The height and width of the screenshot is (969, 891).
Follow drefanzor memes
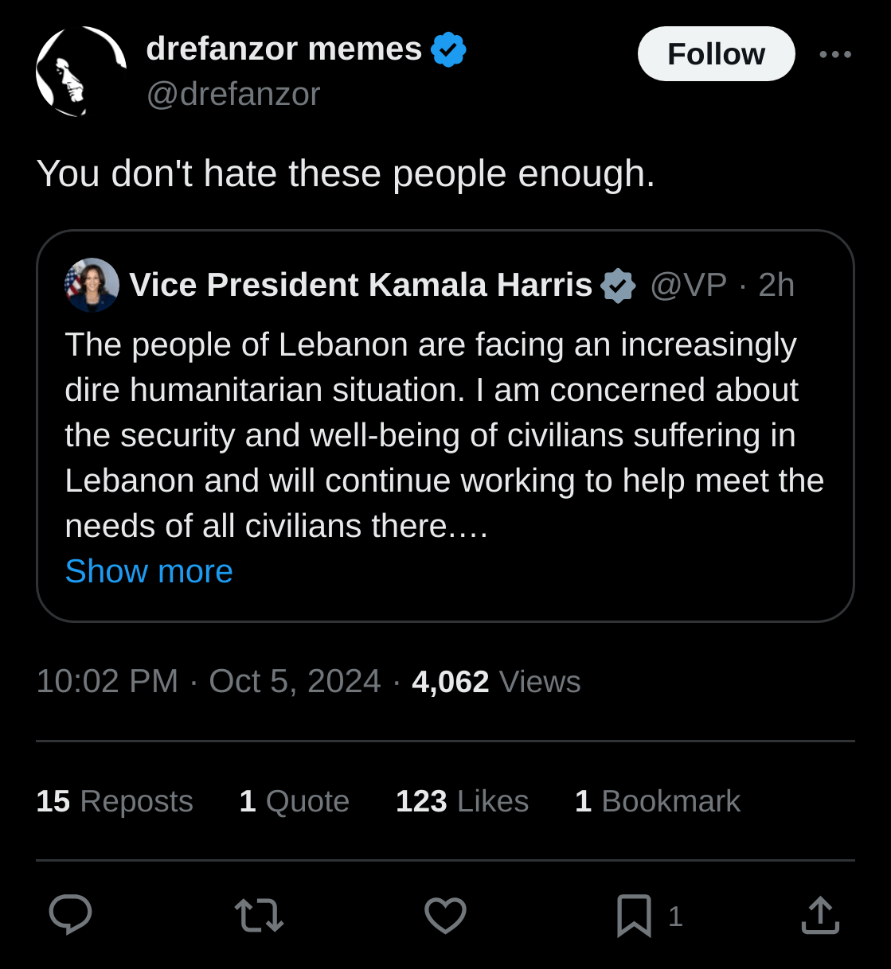click(x=716, y=54)
